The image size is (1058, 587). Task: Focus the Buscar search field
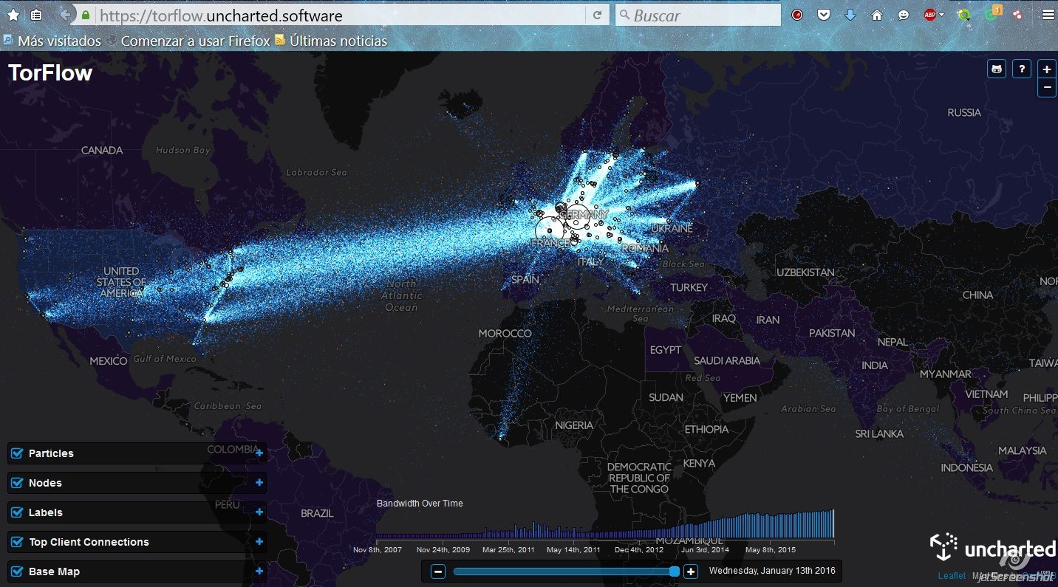[698, 15]
